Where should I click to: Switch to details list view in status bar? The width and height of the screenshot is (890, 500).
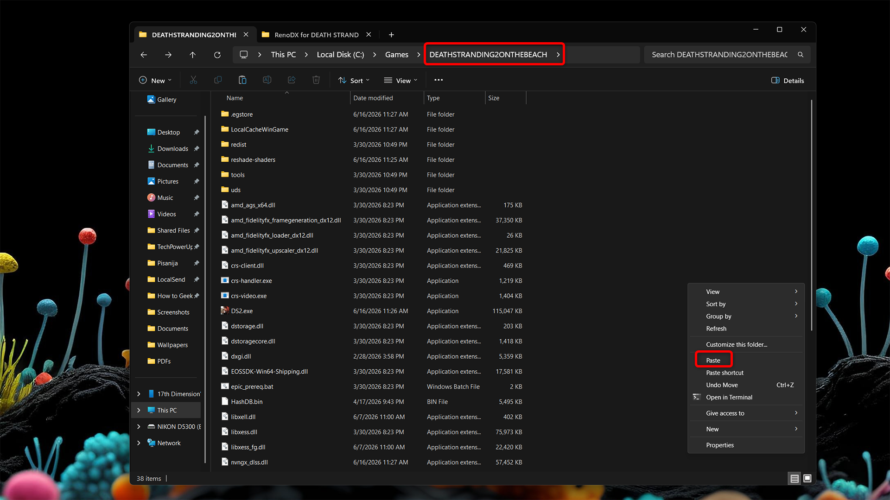coord(795,478)
